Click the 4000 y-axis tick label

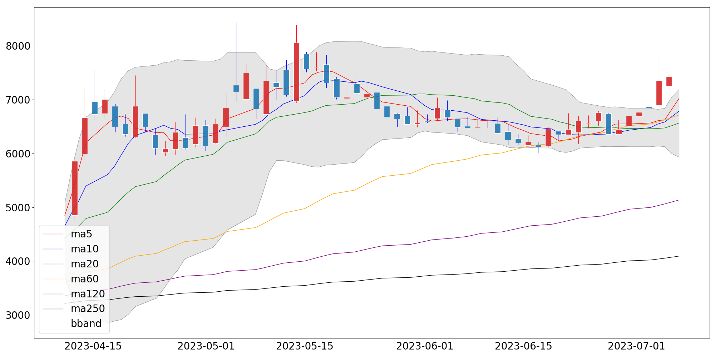tap(18, 261)
